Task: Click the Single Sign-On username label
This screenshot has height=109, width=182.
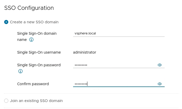Action: click(39, 52)
